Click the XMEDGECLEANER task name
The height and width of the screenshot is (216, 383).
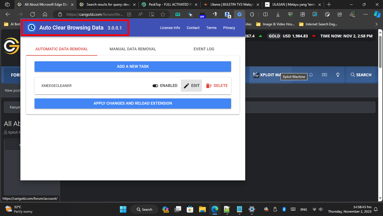click(56, 85)
